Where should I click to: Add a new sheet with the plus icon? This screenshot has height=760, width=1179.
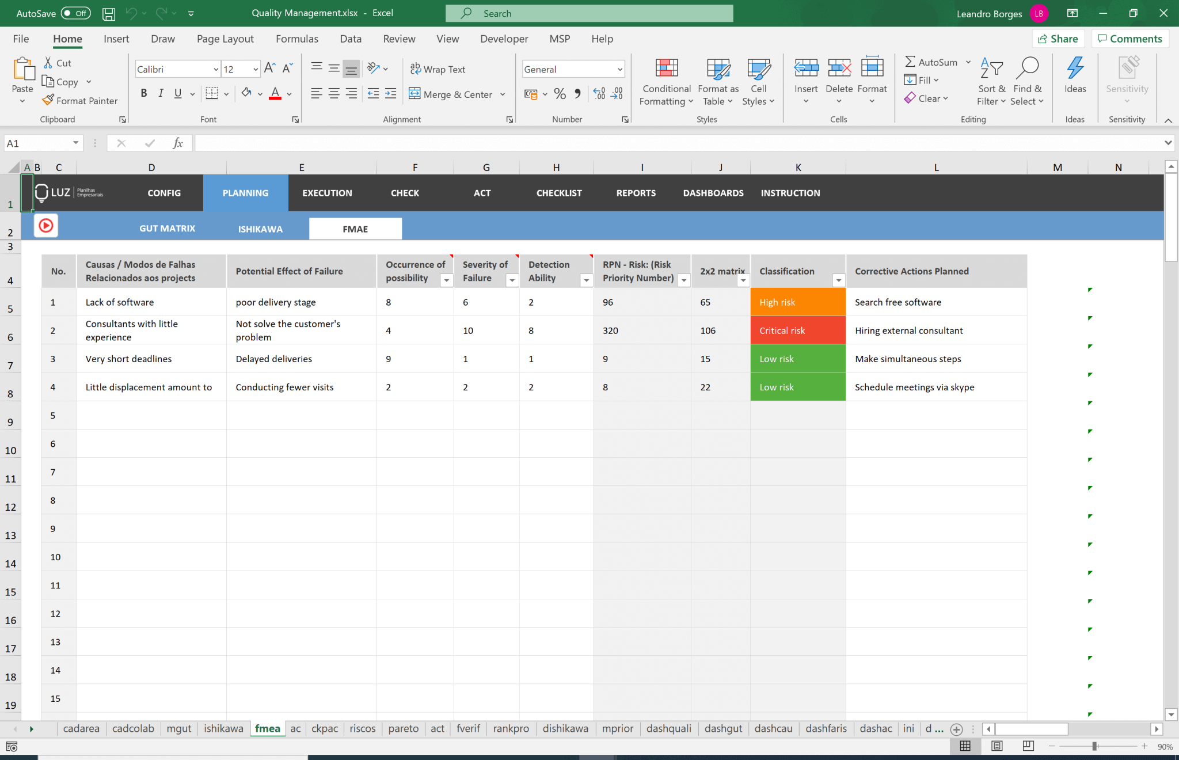(956, 729)
